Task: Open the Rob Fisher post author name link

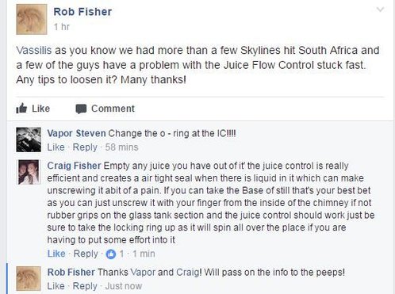Action: (x=82, y=12)
